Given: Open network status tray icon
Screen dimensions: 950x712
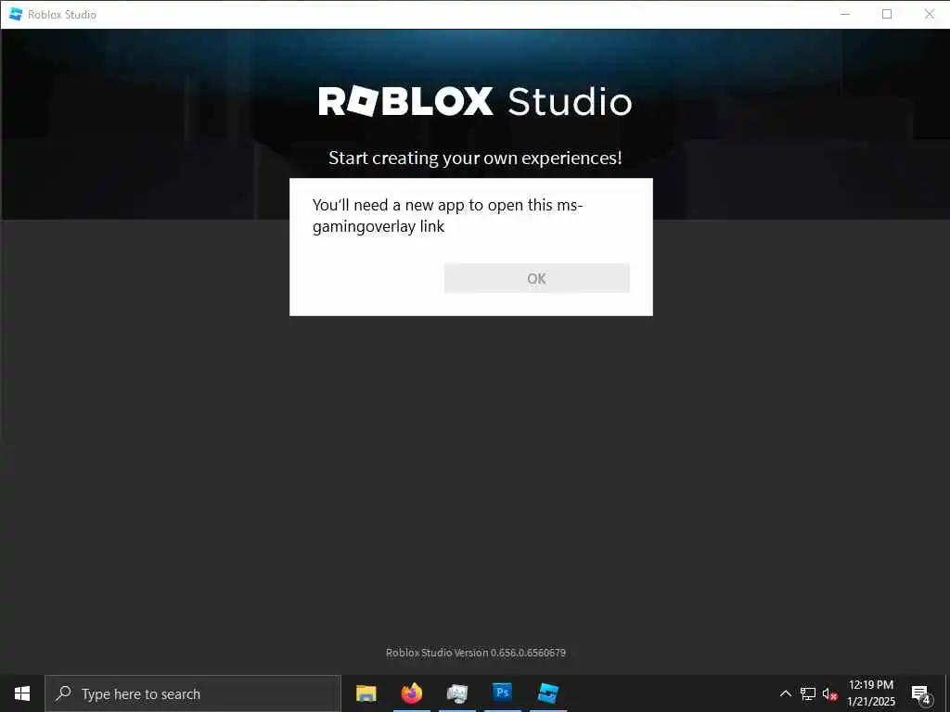Looking at the screenshot, I should pyautogui.click(x=808, y=693).
